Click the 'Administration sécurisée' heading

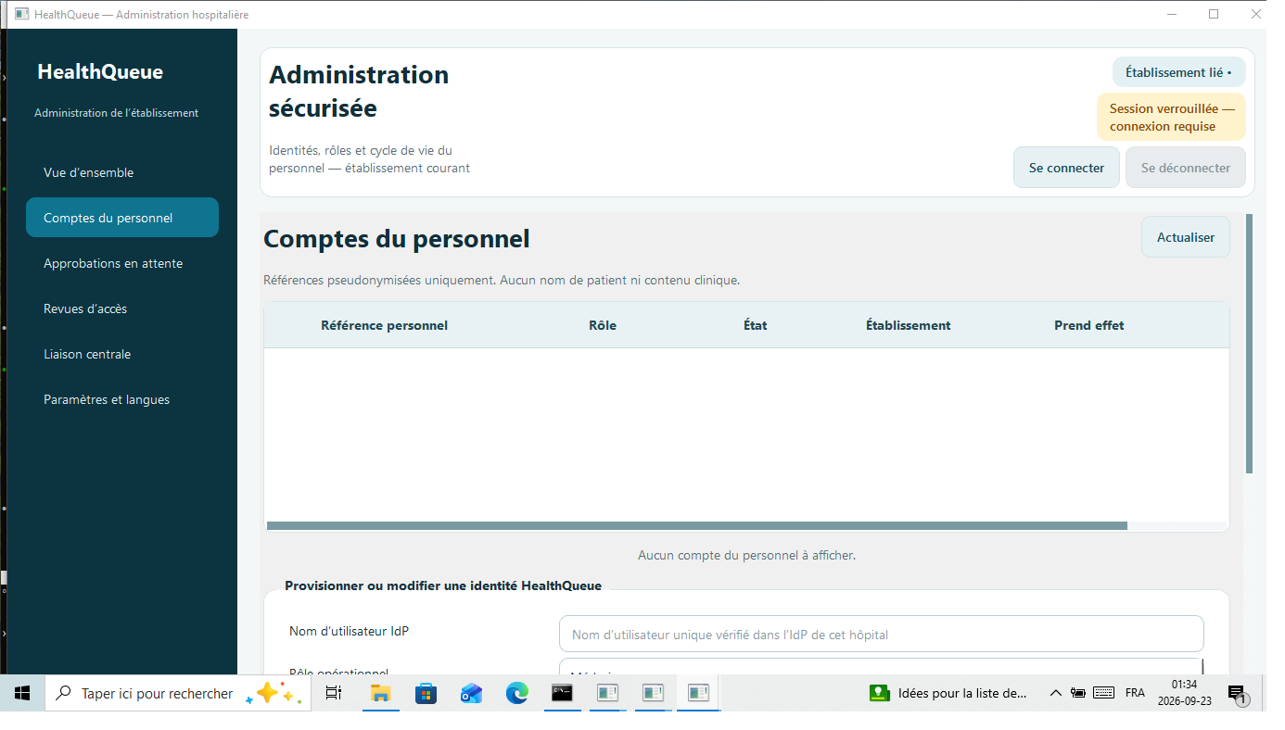359,92
